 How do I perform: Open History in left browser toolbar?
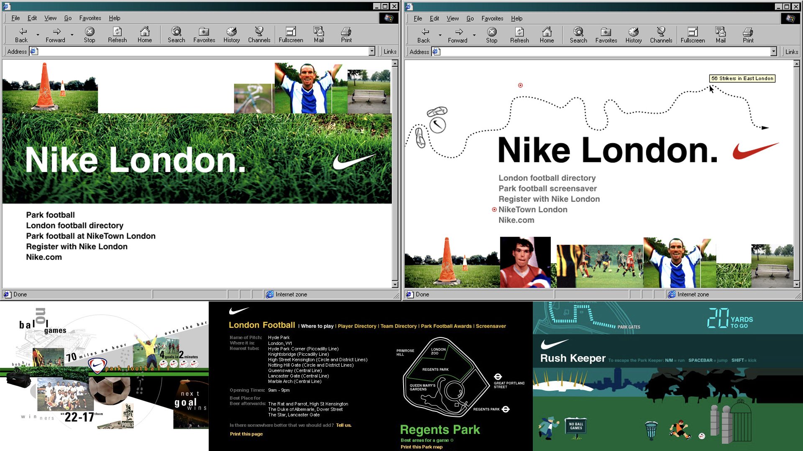coord(232,35)
